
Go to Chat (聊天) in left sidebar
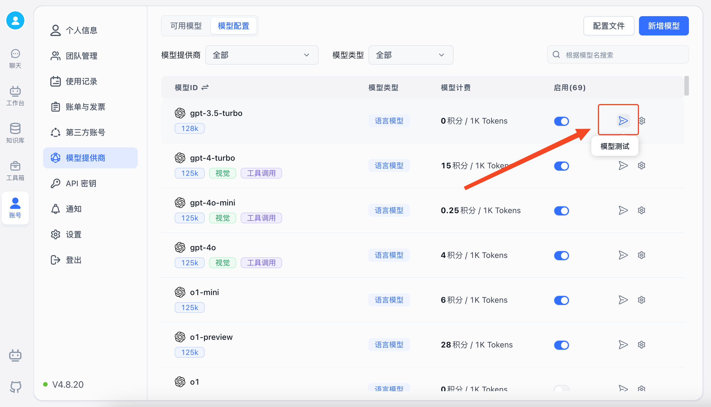pyautogui.click(x=15, y=58)
